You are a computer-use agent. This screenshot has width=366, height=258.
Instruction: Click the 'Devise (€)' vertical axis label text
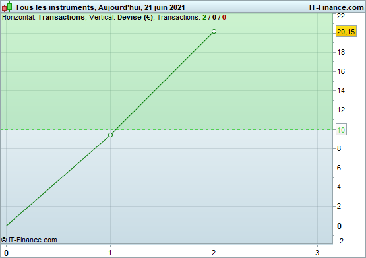click(x=135, y=18)
